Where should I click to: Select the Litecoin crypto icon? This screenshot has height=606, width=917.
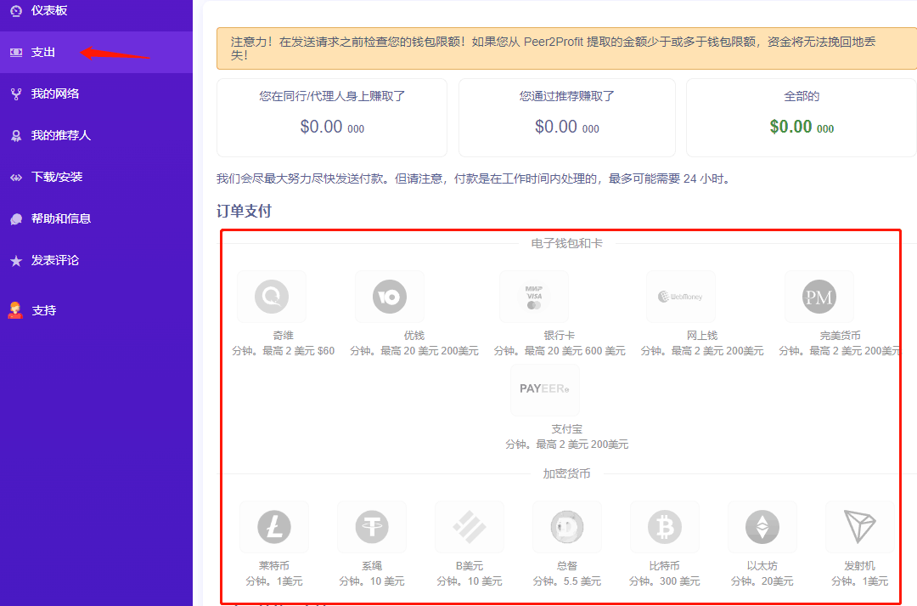click(273, 527)
